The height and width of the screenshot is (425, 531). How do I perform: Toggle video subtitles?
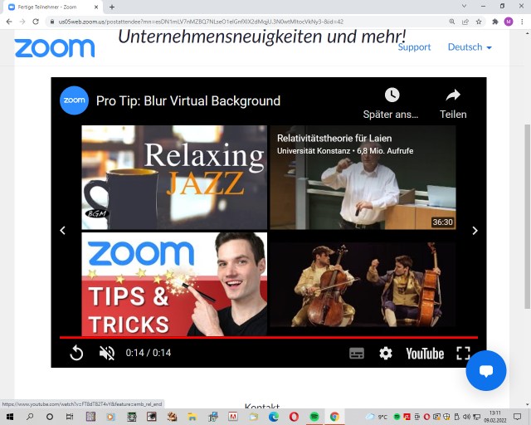point(357,353)
